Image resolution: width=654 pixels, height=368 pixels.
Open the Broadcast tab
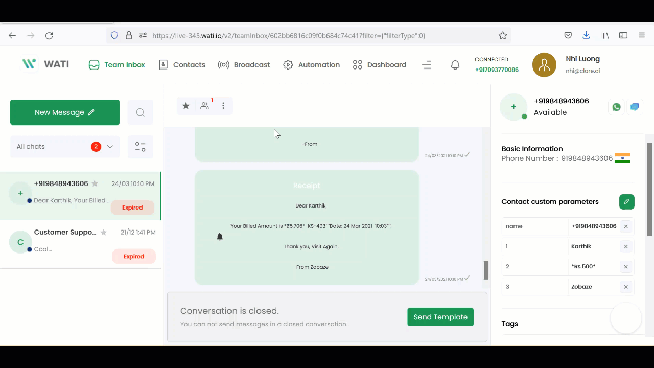[244, 65]
